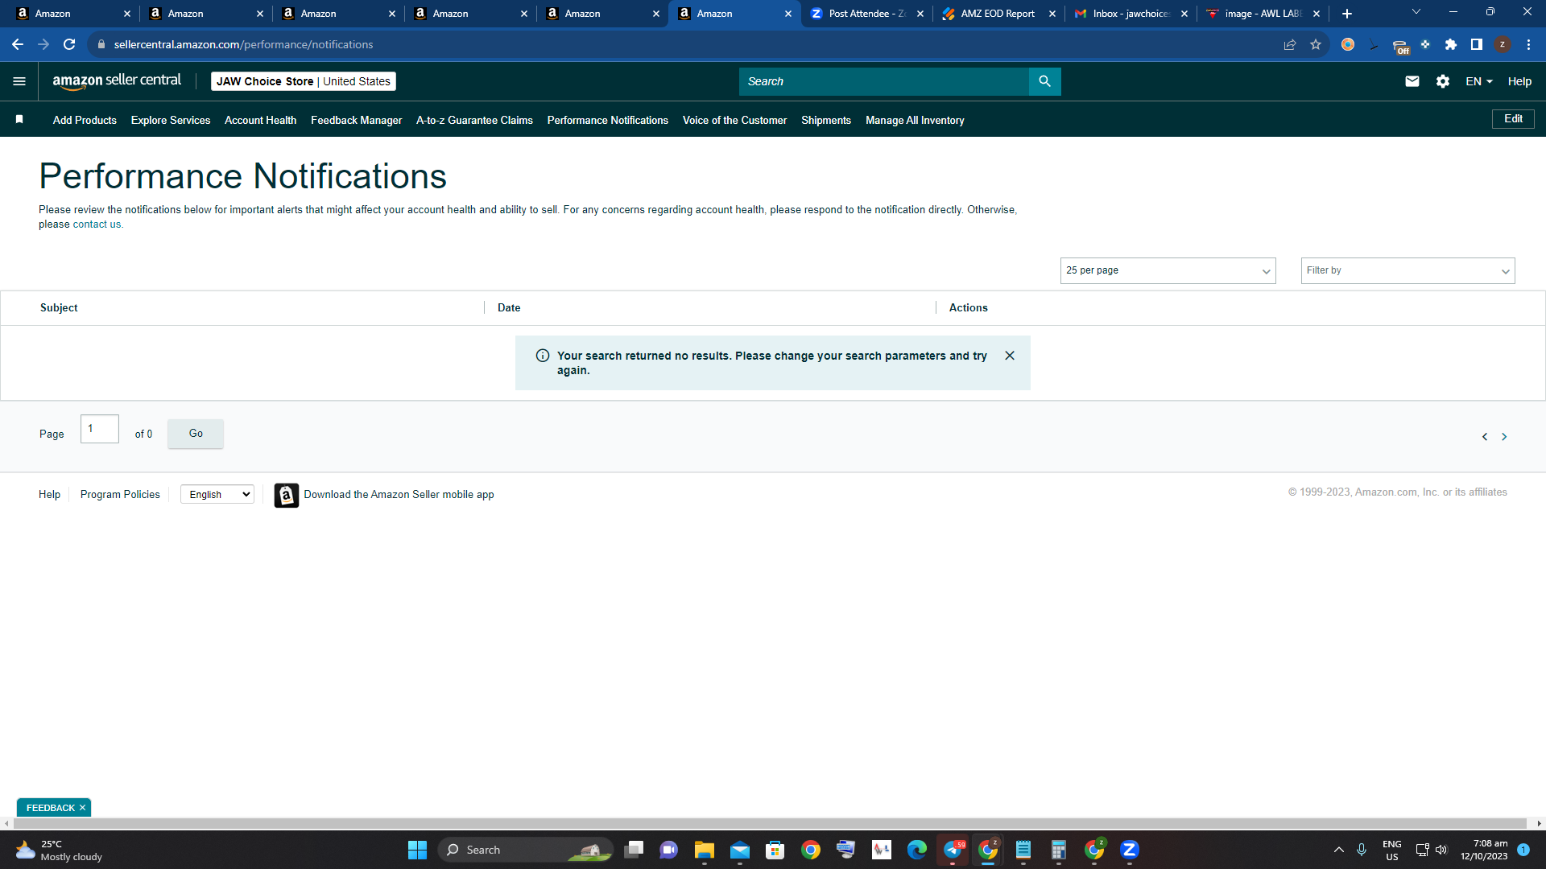Open the EN language dropdown

pyautogui.click(x=1479, y=81)
